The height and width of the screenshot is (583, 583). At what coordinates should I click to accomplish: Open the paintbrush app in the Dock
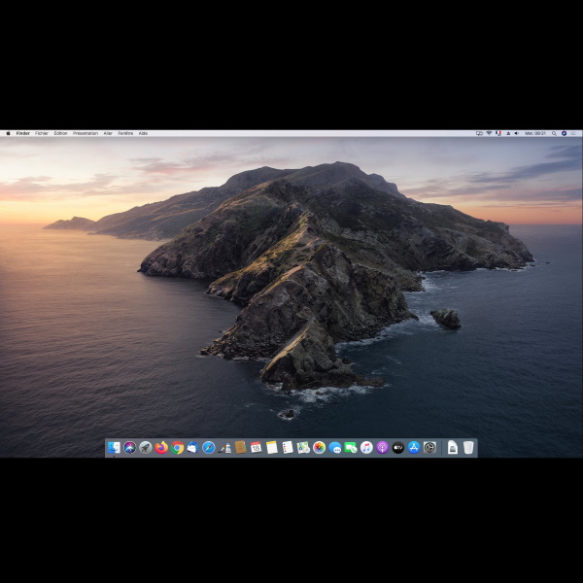coord(224,447)
